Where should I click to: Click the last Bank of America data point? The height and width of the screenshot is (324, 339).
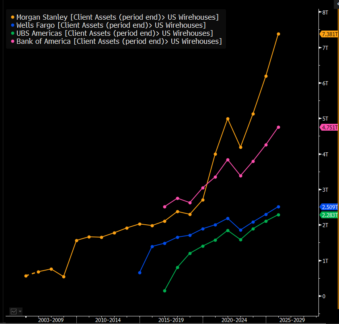[278, 127]
